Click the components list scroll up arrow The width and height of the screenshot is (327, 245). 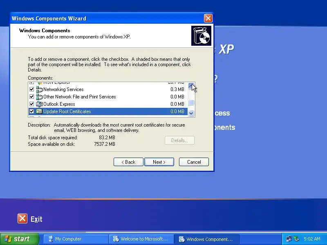click(191, 86)
